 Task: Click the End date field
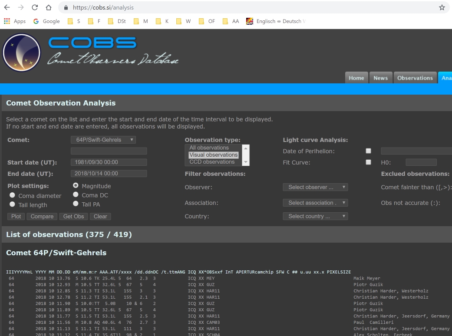(109, 174)
